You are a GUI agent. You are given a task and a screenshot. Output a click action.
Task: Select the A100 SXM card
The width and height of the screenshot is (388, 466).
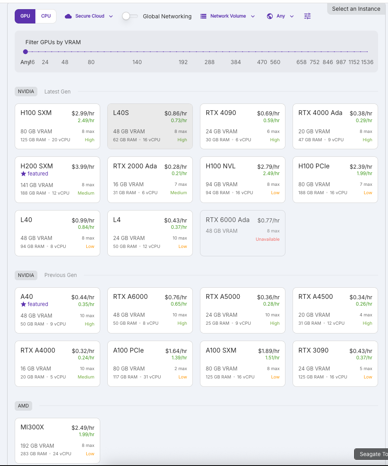pyautogui.click(x=242, y=364)
